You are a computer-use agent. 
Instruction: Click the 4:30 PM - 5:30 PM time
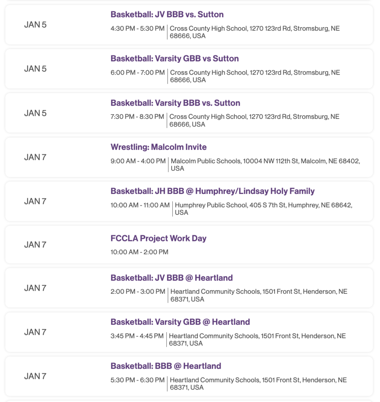click(137, 28)
